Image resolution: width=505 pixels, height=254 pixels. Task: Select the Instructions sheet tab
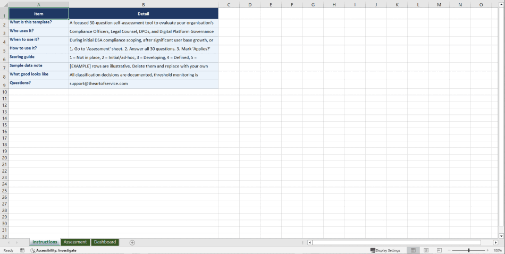[x=45, y=242]
